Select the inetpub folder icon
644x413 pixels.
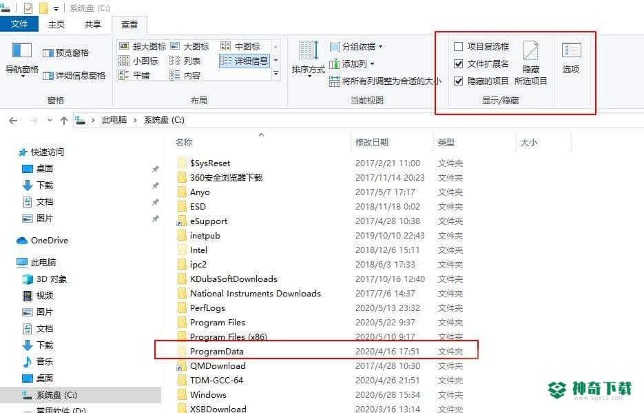click(x=182, y=236)
